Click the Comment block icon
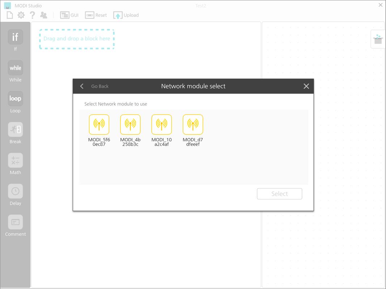This screenshot has height=289, width=386. (x=15, y=222)
